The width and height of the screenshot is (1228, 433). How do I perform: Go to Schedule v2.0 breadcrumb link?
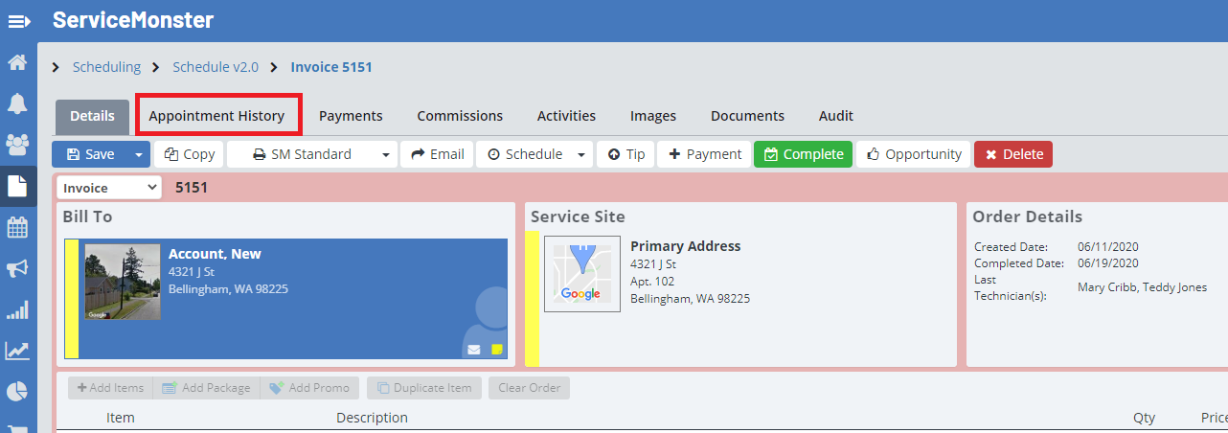click(216, 67)
